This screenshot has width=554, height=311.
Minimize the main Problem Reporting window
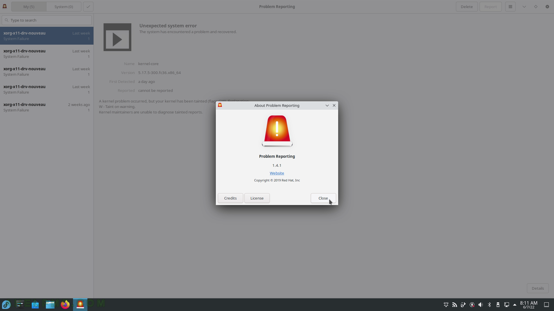pyautogui.click(x=524, y=7)
